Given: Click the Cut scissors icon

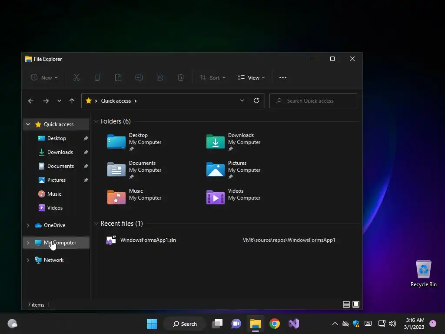Looking at the screenshot, I should click(x=76, y=77).
